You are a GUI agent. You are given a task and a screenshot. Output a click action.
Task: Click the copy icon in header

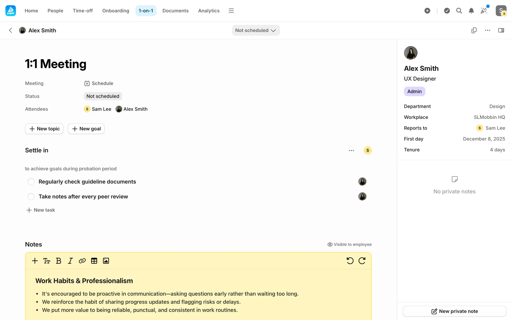tap(474, 30)
